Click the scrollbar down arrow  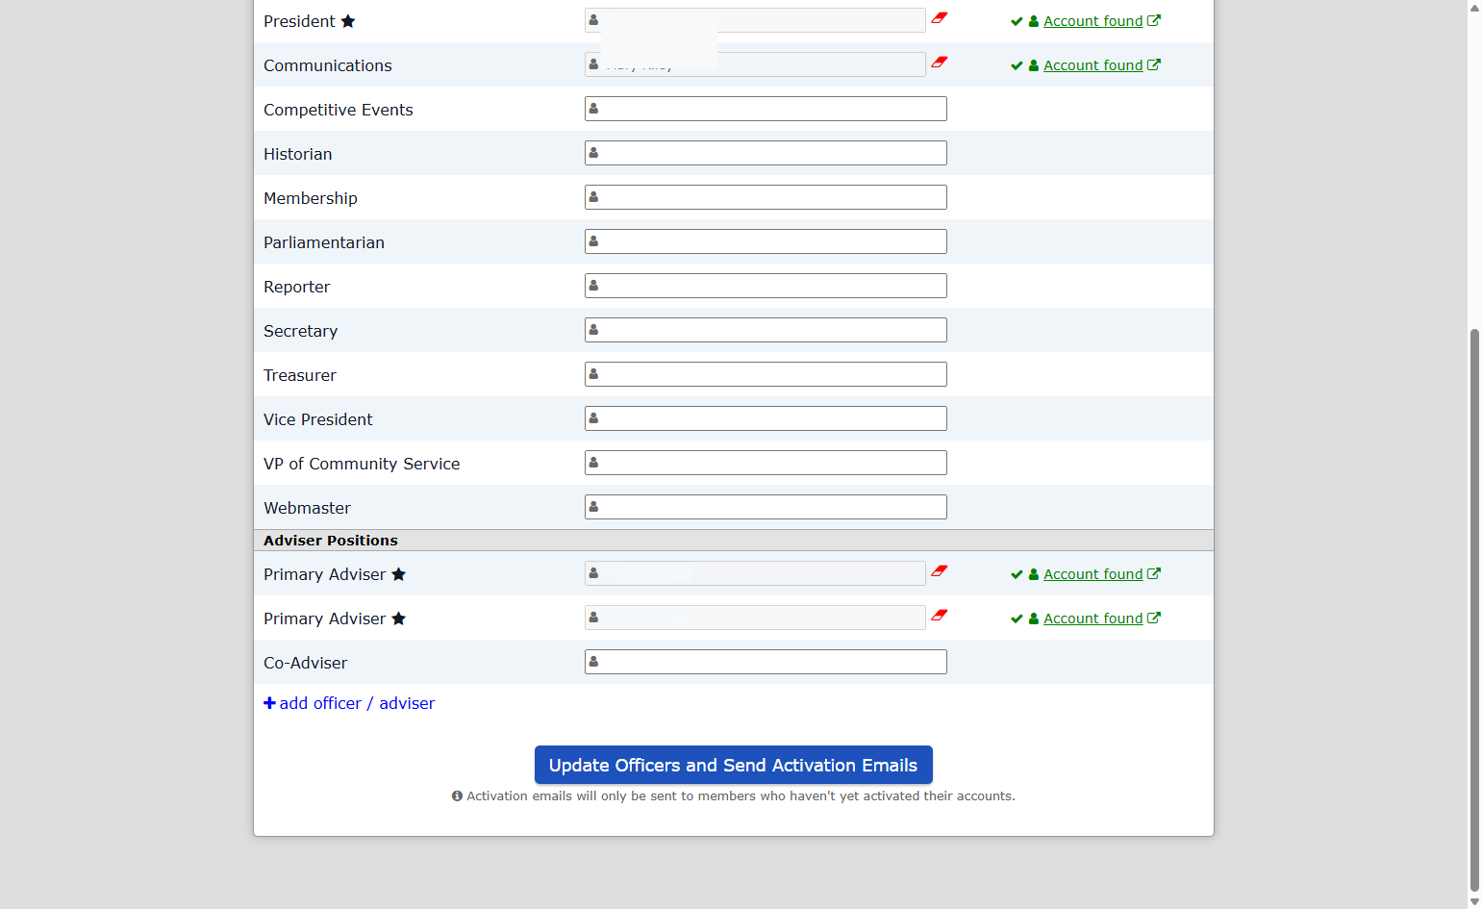1474,901
